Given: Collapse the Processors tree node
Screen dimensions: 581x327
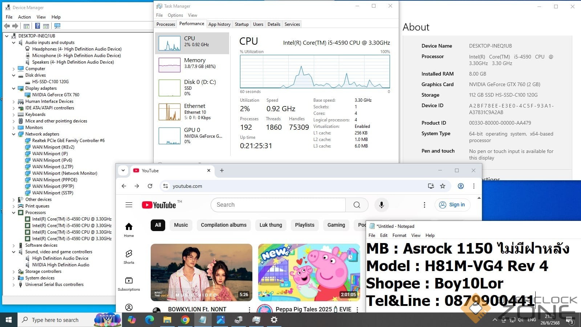Looking at the screenshot, I should [14, 213].
